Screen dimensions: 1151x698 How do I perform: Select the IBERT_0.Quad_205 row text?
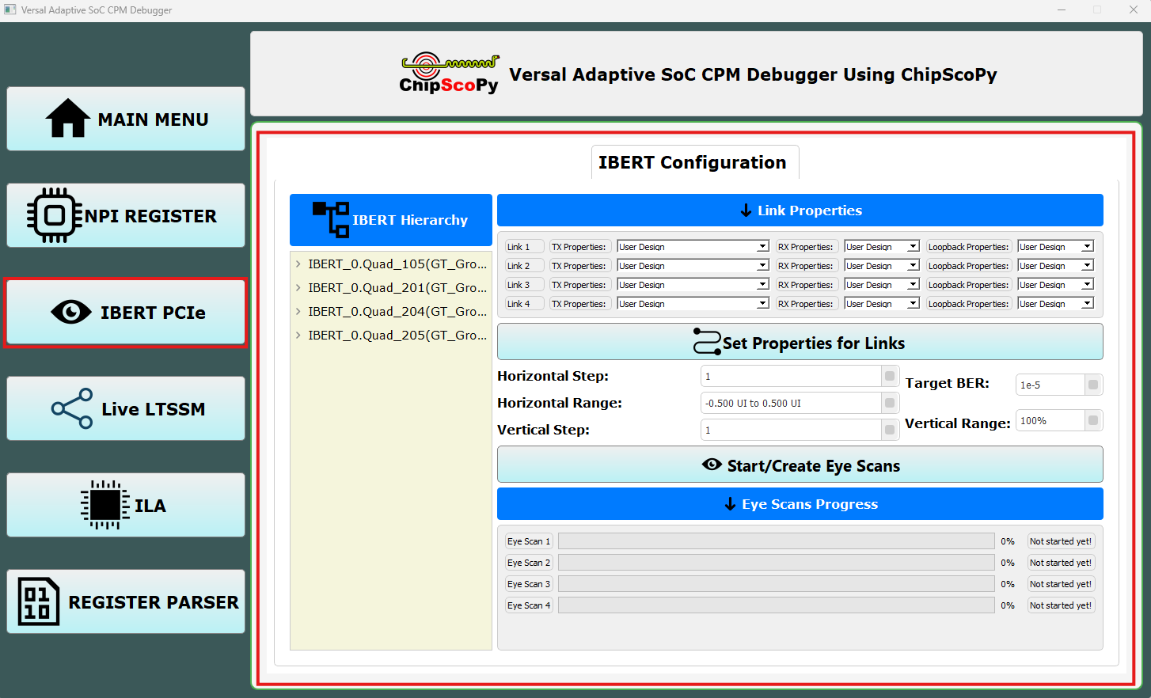click(x=397, y=336)
